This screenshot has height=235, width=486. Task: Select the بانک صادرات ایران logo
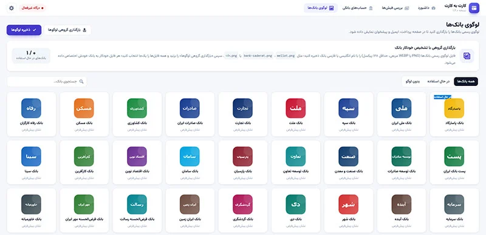190,108
